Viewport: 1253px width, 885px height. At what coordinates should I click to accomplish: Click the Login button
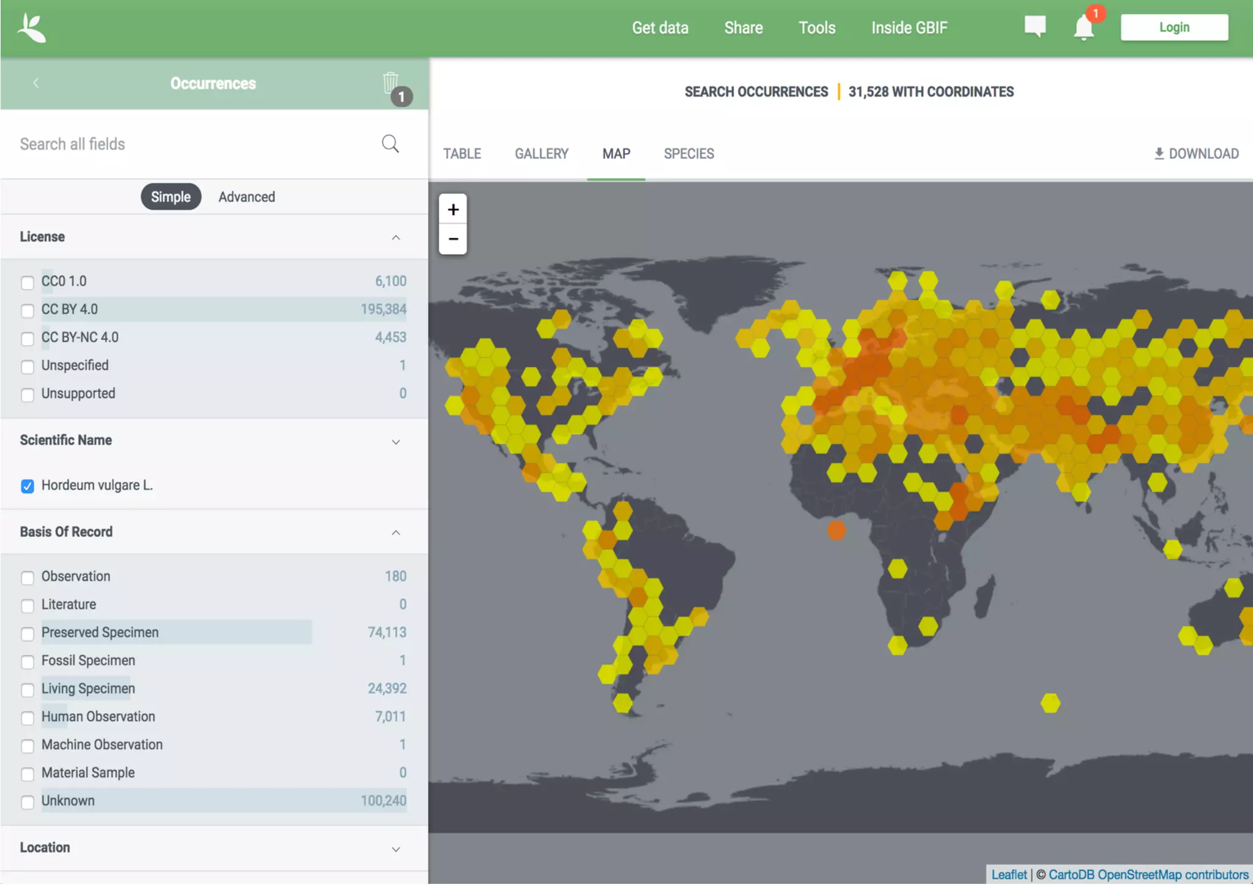pos(1173,28)
